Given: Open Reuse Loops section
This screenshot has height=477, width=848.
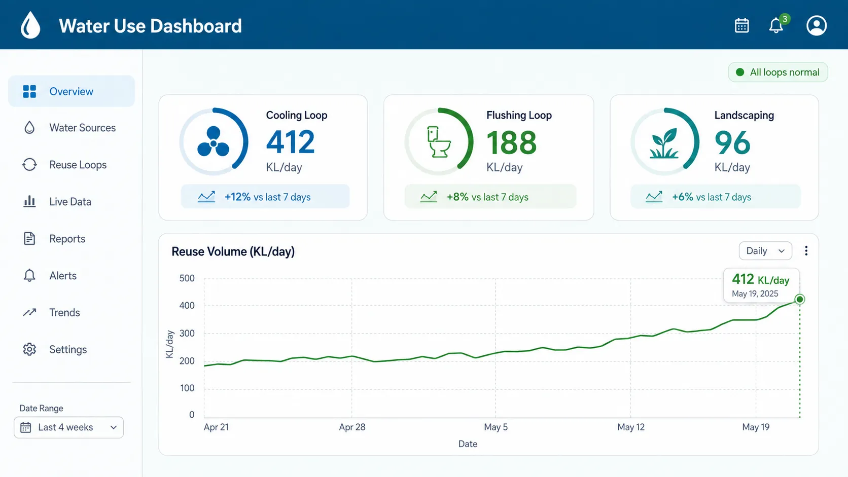Looking at the screenshot, I should (72, 165).
